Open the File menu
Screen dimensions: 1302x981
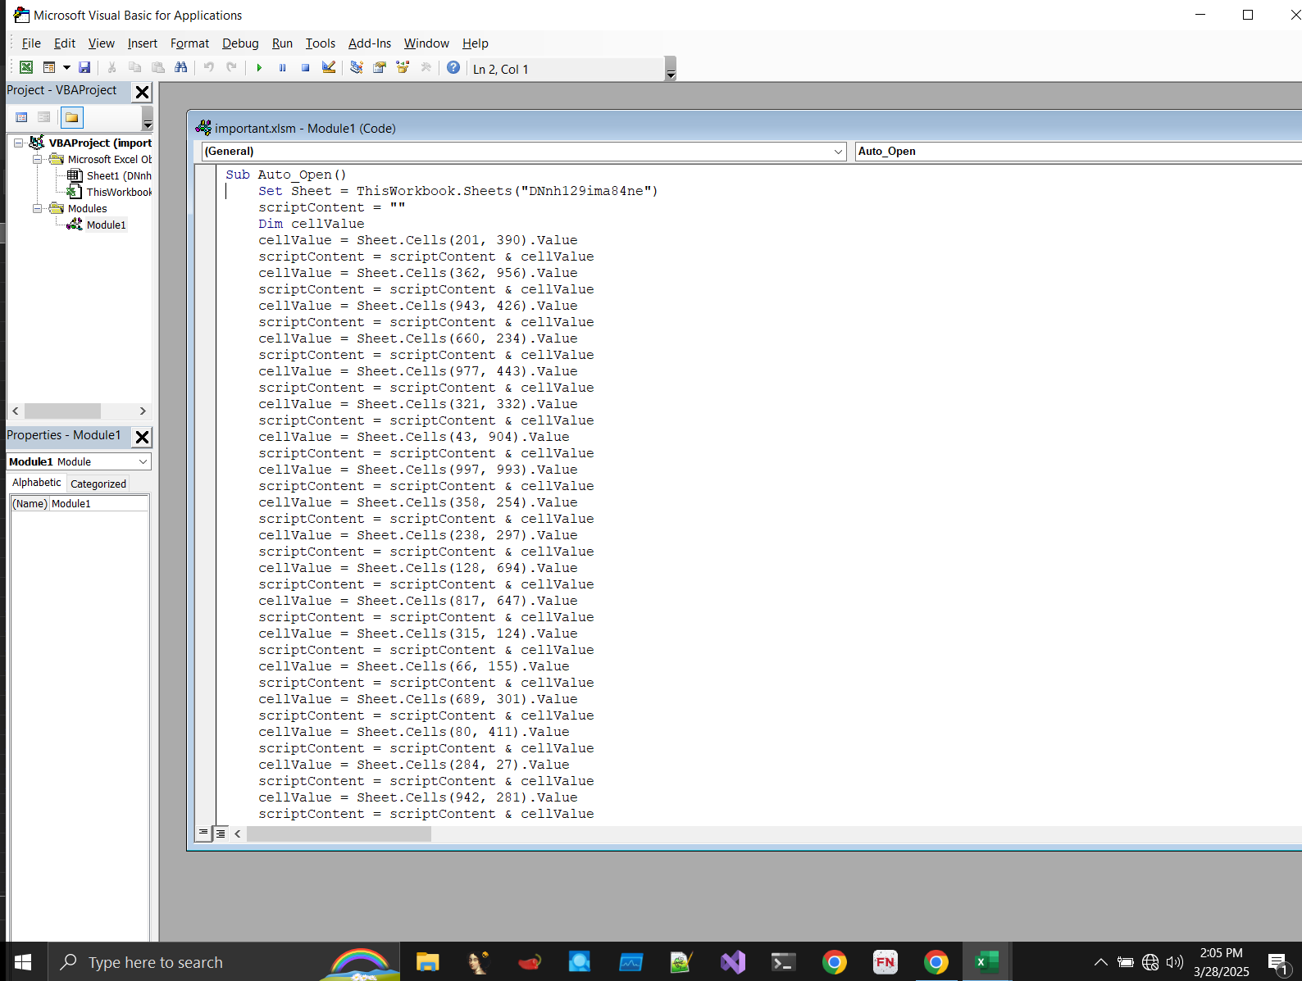(31, 43)
